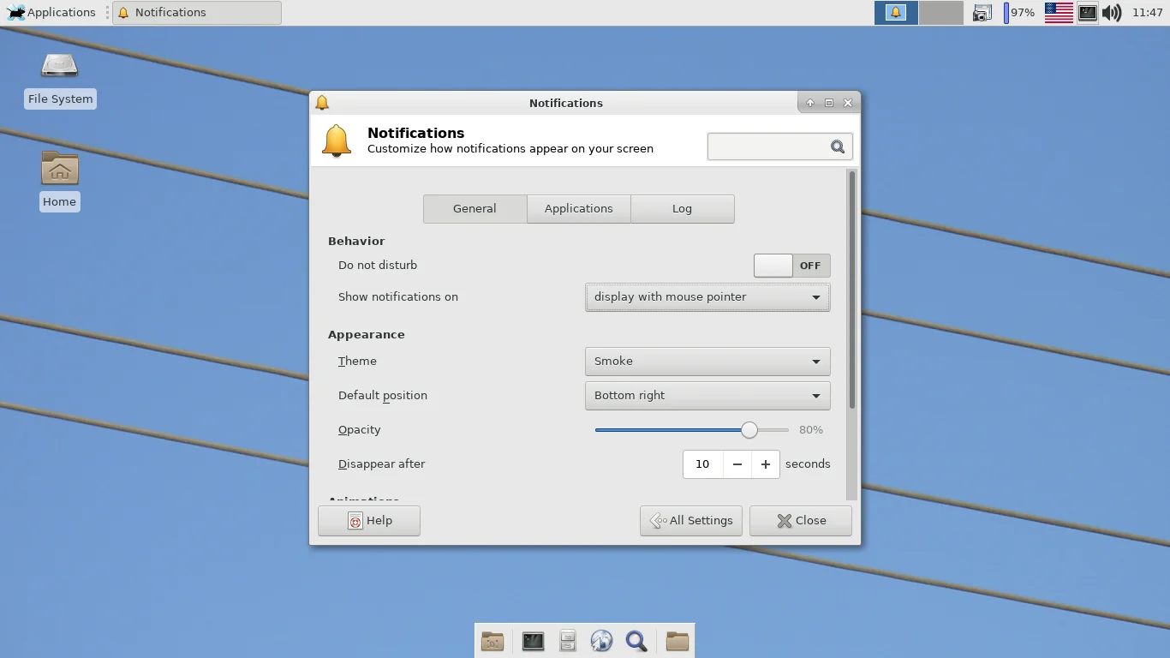Switch to the Applications tab
The width and height of the screenshot is (1170, 658).
tap(579, 209)
